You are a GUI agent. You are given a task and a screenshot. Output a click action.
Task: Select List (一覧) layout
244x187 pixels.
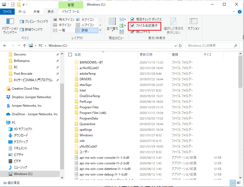[x=59, y=30]
